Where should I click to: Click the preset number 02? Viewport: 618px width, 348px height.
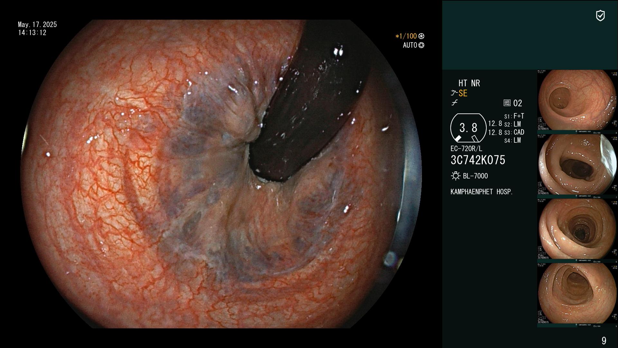point(518,103)
